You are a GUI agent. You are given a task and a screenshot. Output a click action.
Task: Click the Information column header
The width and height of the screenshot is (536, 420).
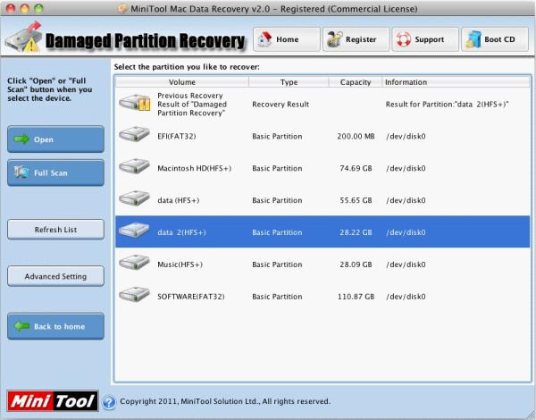(x=456, y=82)
